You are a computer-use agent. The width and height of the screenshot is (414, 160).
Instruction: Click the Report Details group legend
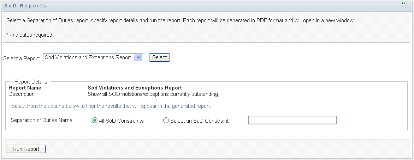(x=31, y=82)
